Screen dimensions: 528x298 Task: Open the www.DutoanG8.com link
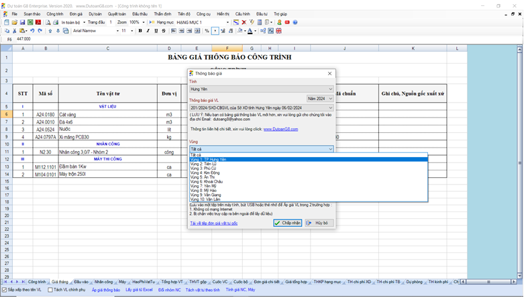(280, 130)
